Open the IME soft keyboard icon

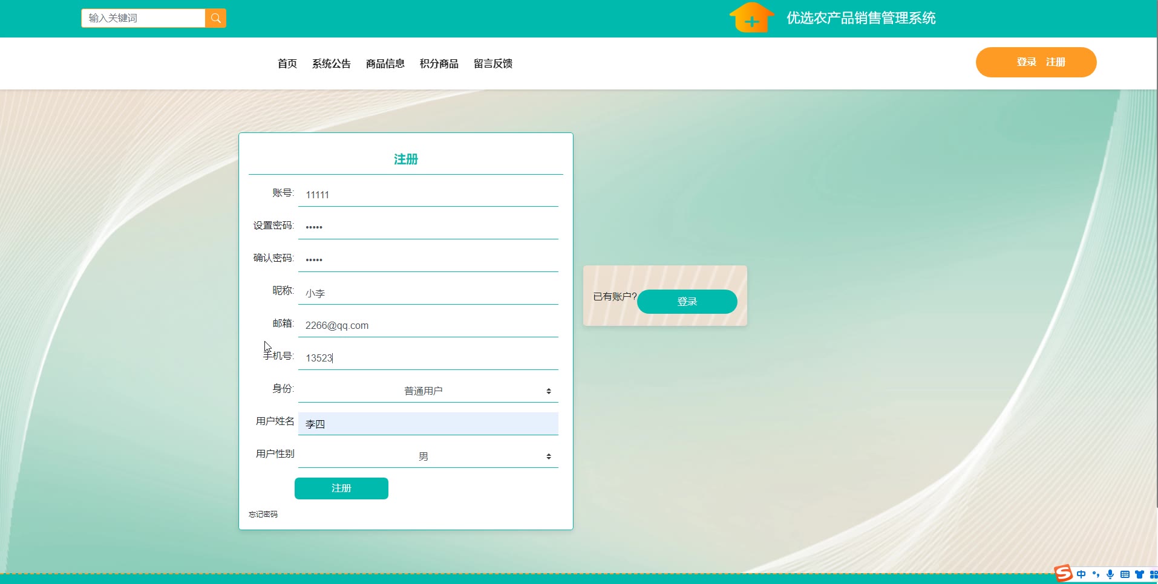(1125, 574)
